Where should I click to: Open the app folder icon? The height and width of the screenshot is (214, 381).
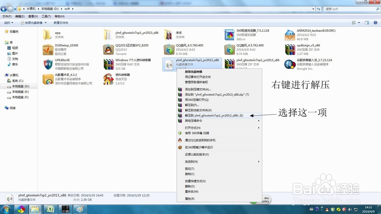tap(47, 35)
